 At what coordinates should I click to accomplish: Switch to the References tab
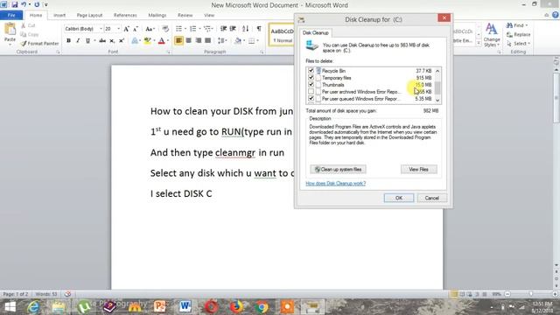[x=125, y=16]
